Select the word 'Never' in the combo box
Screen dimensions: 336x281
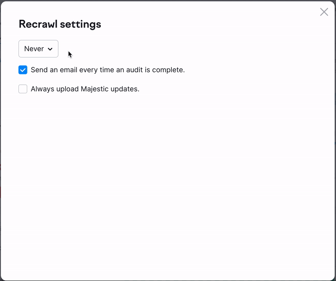(x=34, y=49)
